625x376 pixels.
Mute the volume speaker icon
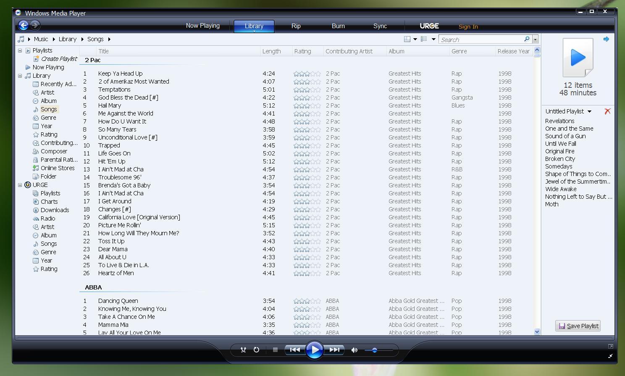(x=355, y=350)
